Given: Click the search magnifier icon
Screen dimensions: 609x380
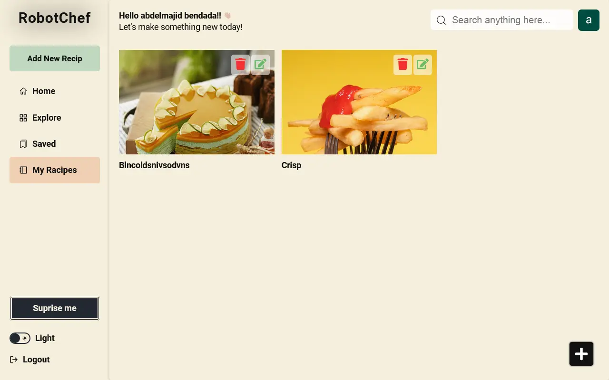Looking at the screenshot, I should 441,20.
